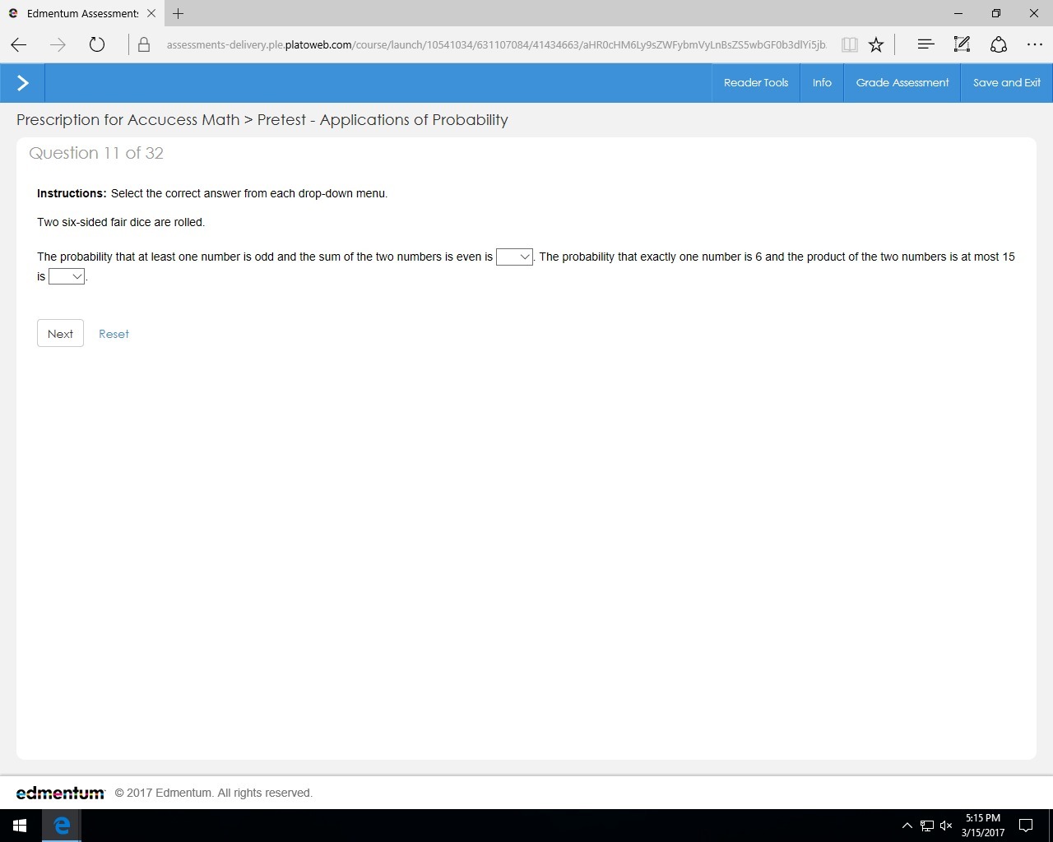Open the Action Center notifications icon
Screen dimensions: 1053x842
pyautogui.click(x=1027, y=826)
